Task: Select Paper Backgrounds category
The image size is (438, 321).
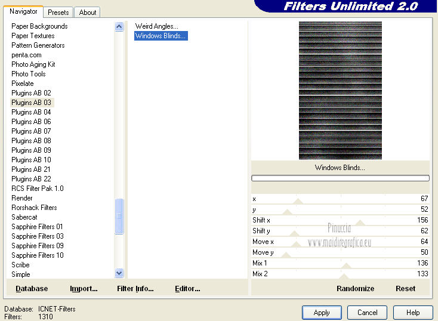Action: [39, 26]
